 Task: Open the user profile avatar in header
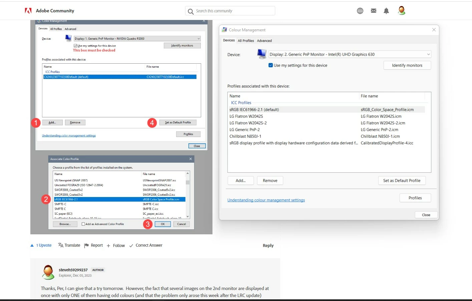coord(402,11)
